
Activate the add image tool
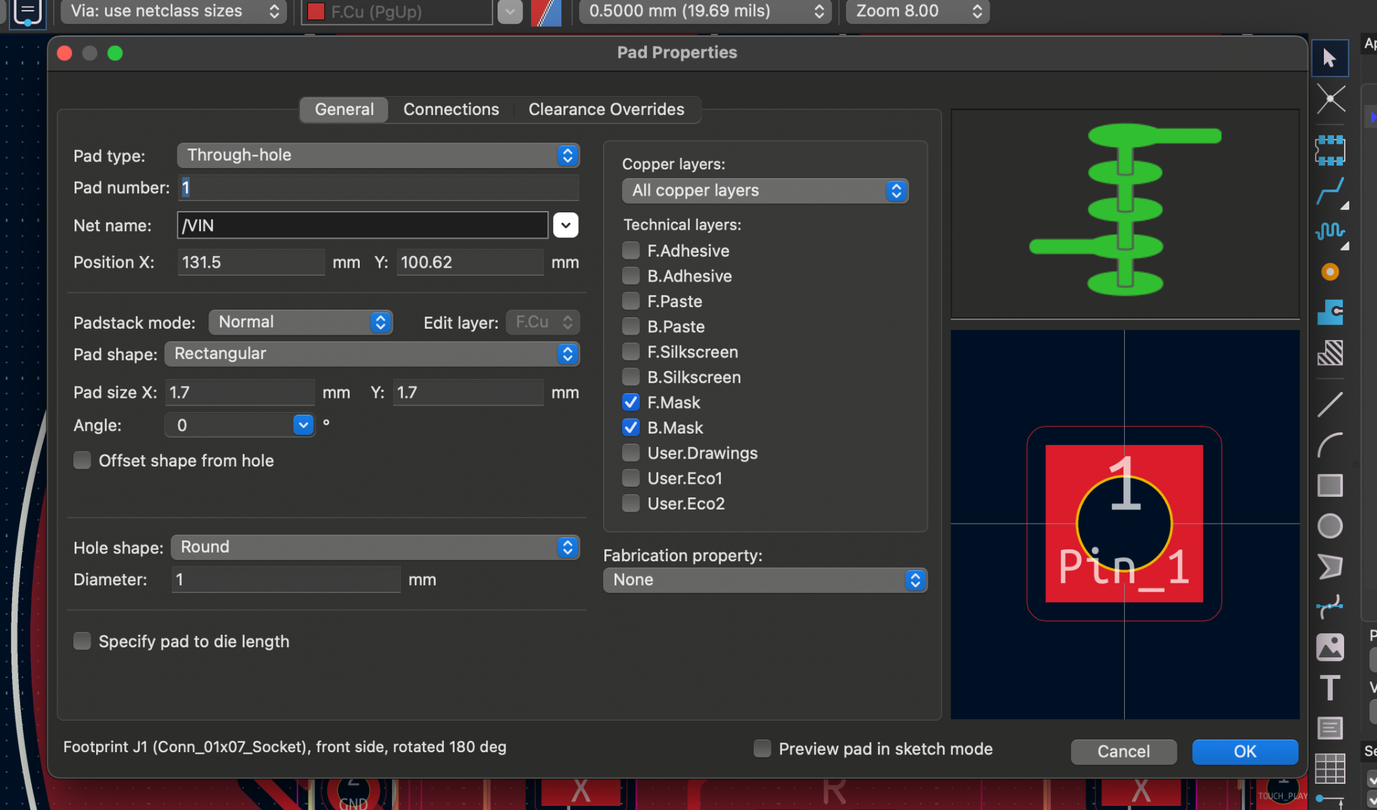1330,647
